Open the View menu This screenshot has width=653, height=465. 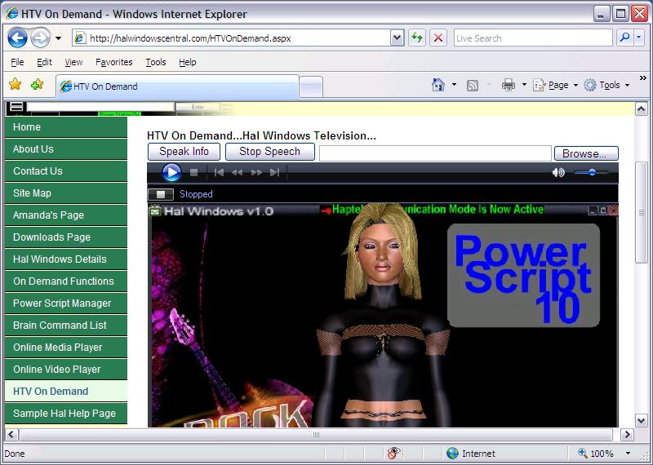pyautogui.click(x=73, y=62)
